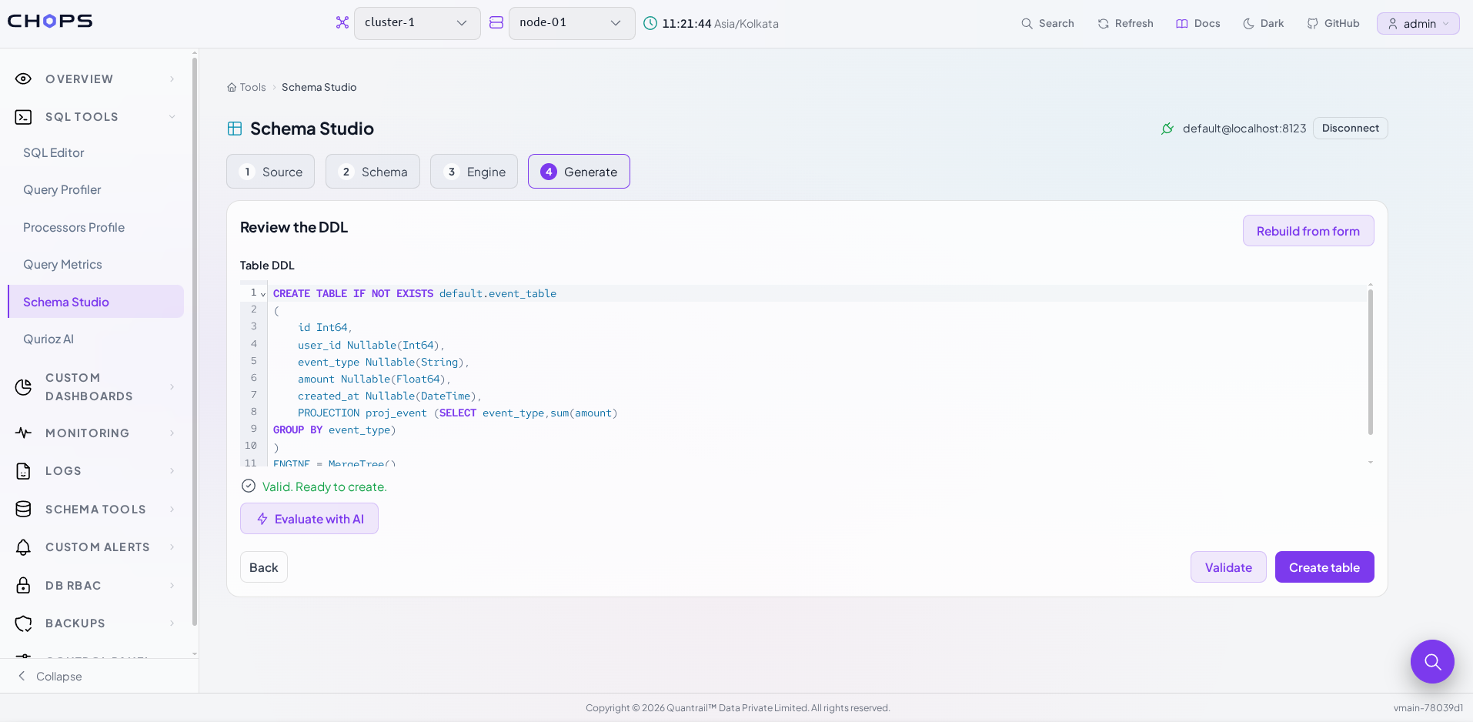
Task: Click the cluster network icon
Action: coord(342,23)
